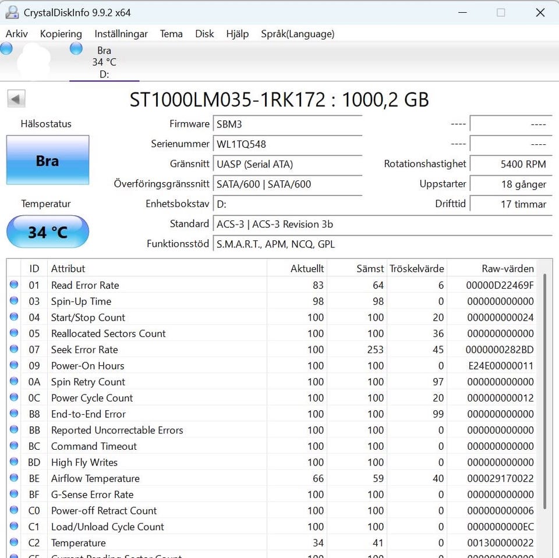Click the Gränssnitt field UASP (Serial ATA)

point(288,164)
